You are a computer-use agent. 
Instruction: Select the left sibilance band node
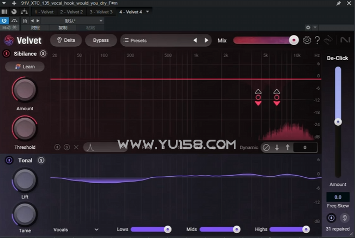click(258, 97)
